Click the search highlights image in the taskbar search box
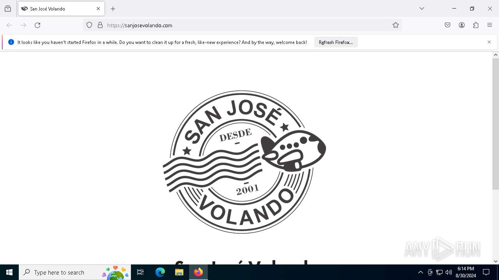 point(115,273)
